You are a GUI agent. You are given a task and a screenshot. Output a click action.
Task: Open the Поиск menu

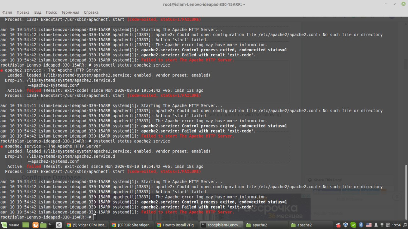[x=51, y=12]
